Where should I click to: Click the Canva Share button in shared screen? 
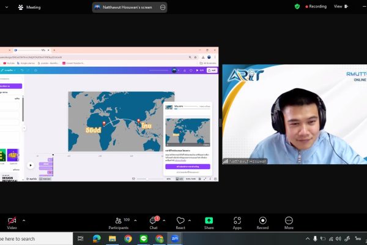pyautogui.click(x=212, y=70)
